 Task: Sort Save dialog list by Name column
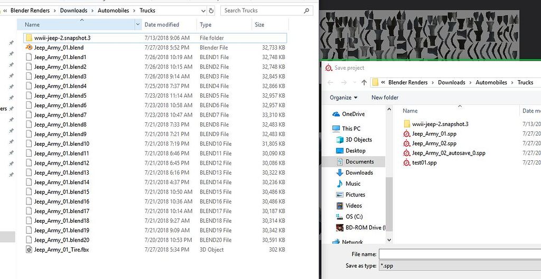410,111
